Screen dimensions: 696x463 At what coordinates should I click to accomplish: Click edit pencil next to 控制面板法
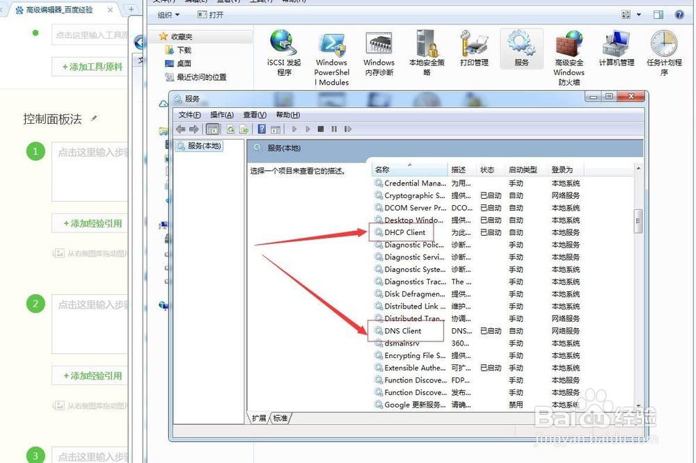[x=94, y=118]
